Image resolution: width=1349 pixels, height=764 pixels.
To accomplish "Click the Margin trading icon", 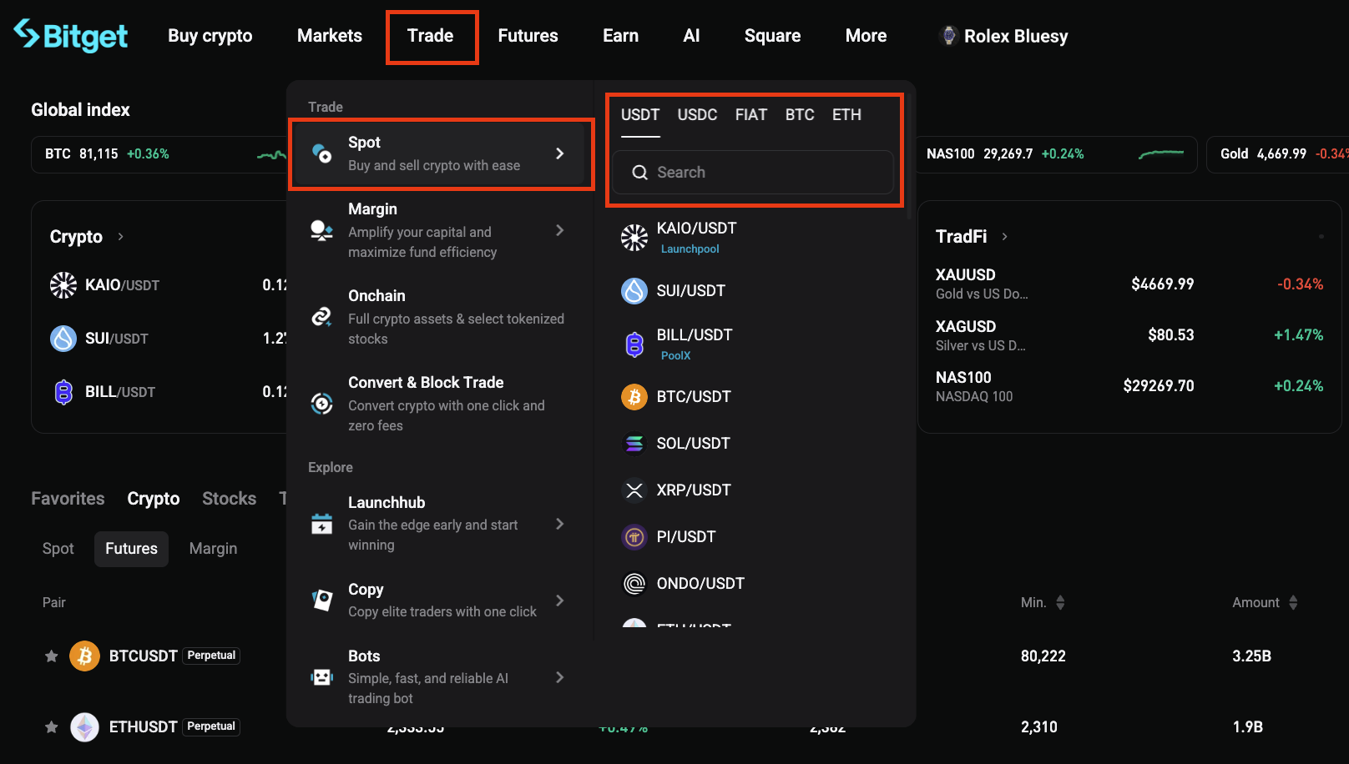I will 321,230.
